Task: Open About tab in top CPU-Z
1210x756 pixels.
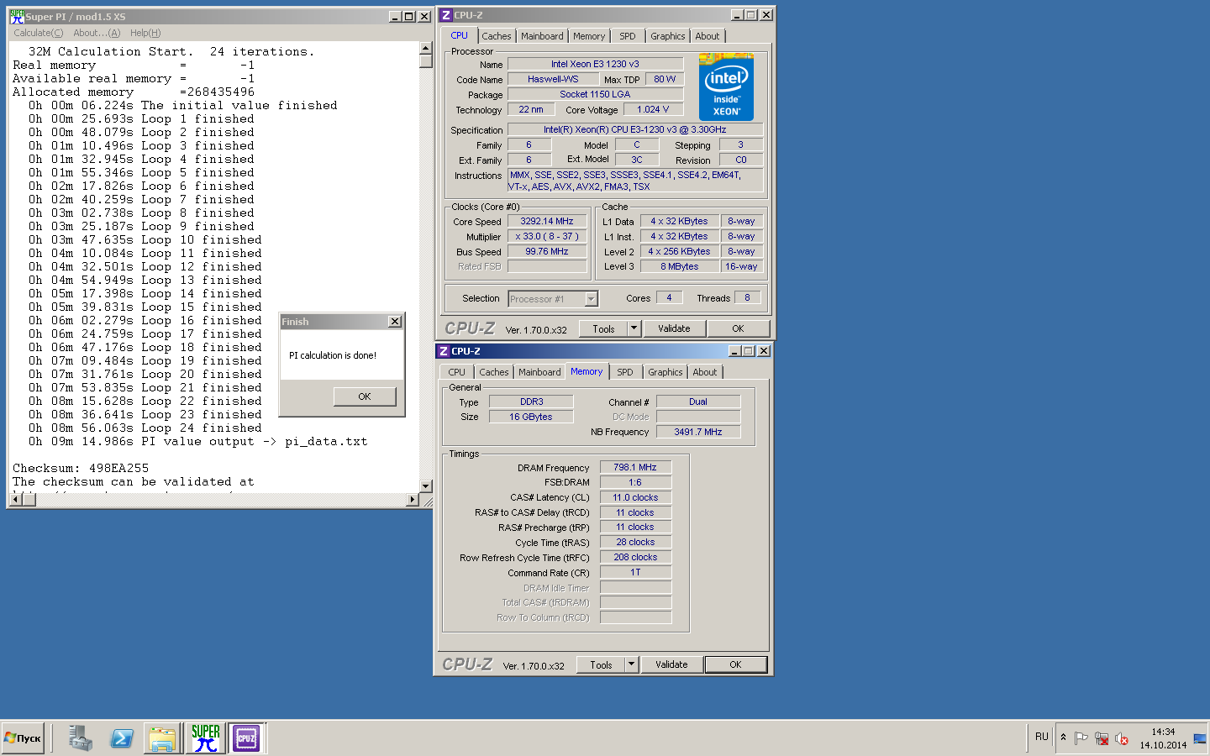Action: [707, 36]
